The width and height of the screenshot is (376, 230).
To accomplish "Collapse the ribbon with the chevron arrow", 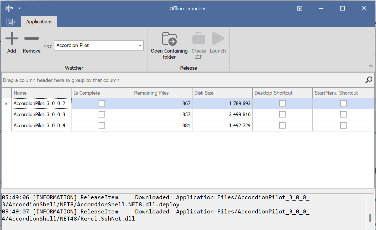I will pos(370,66).
